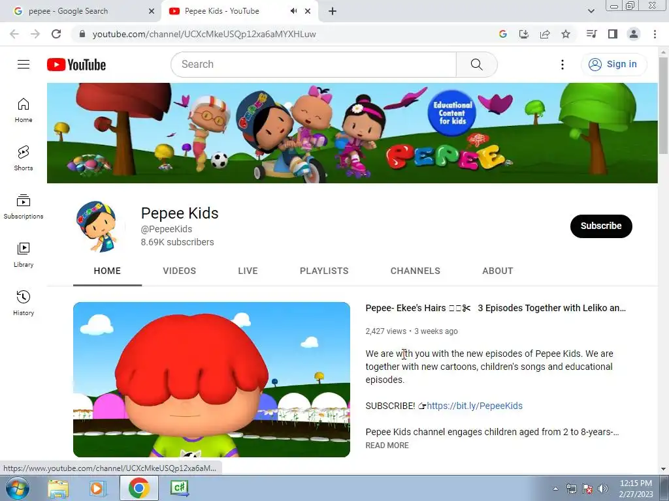
Task: Close the pepee Google Search tab
Action: click(152, 11)
